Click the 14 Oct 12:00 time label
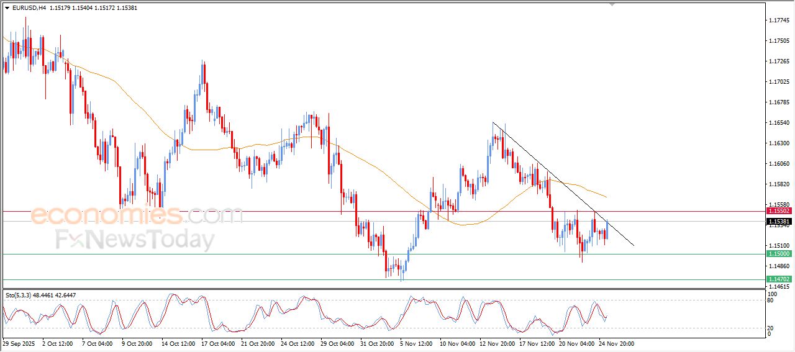 [x=179, y=343]
